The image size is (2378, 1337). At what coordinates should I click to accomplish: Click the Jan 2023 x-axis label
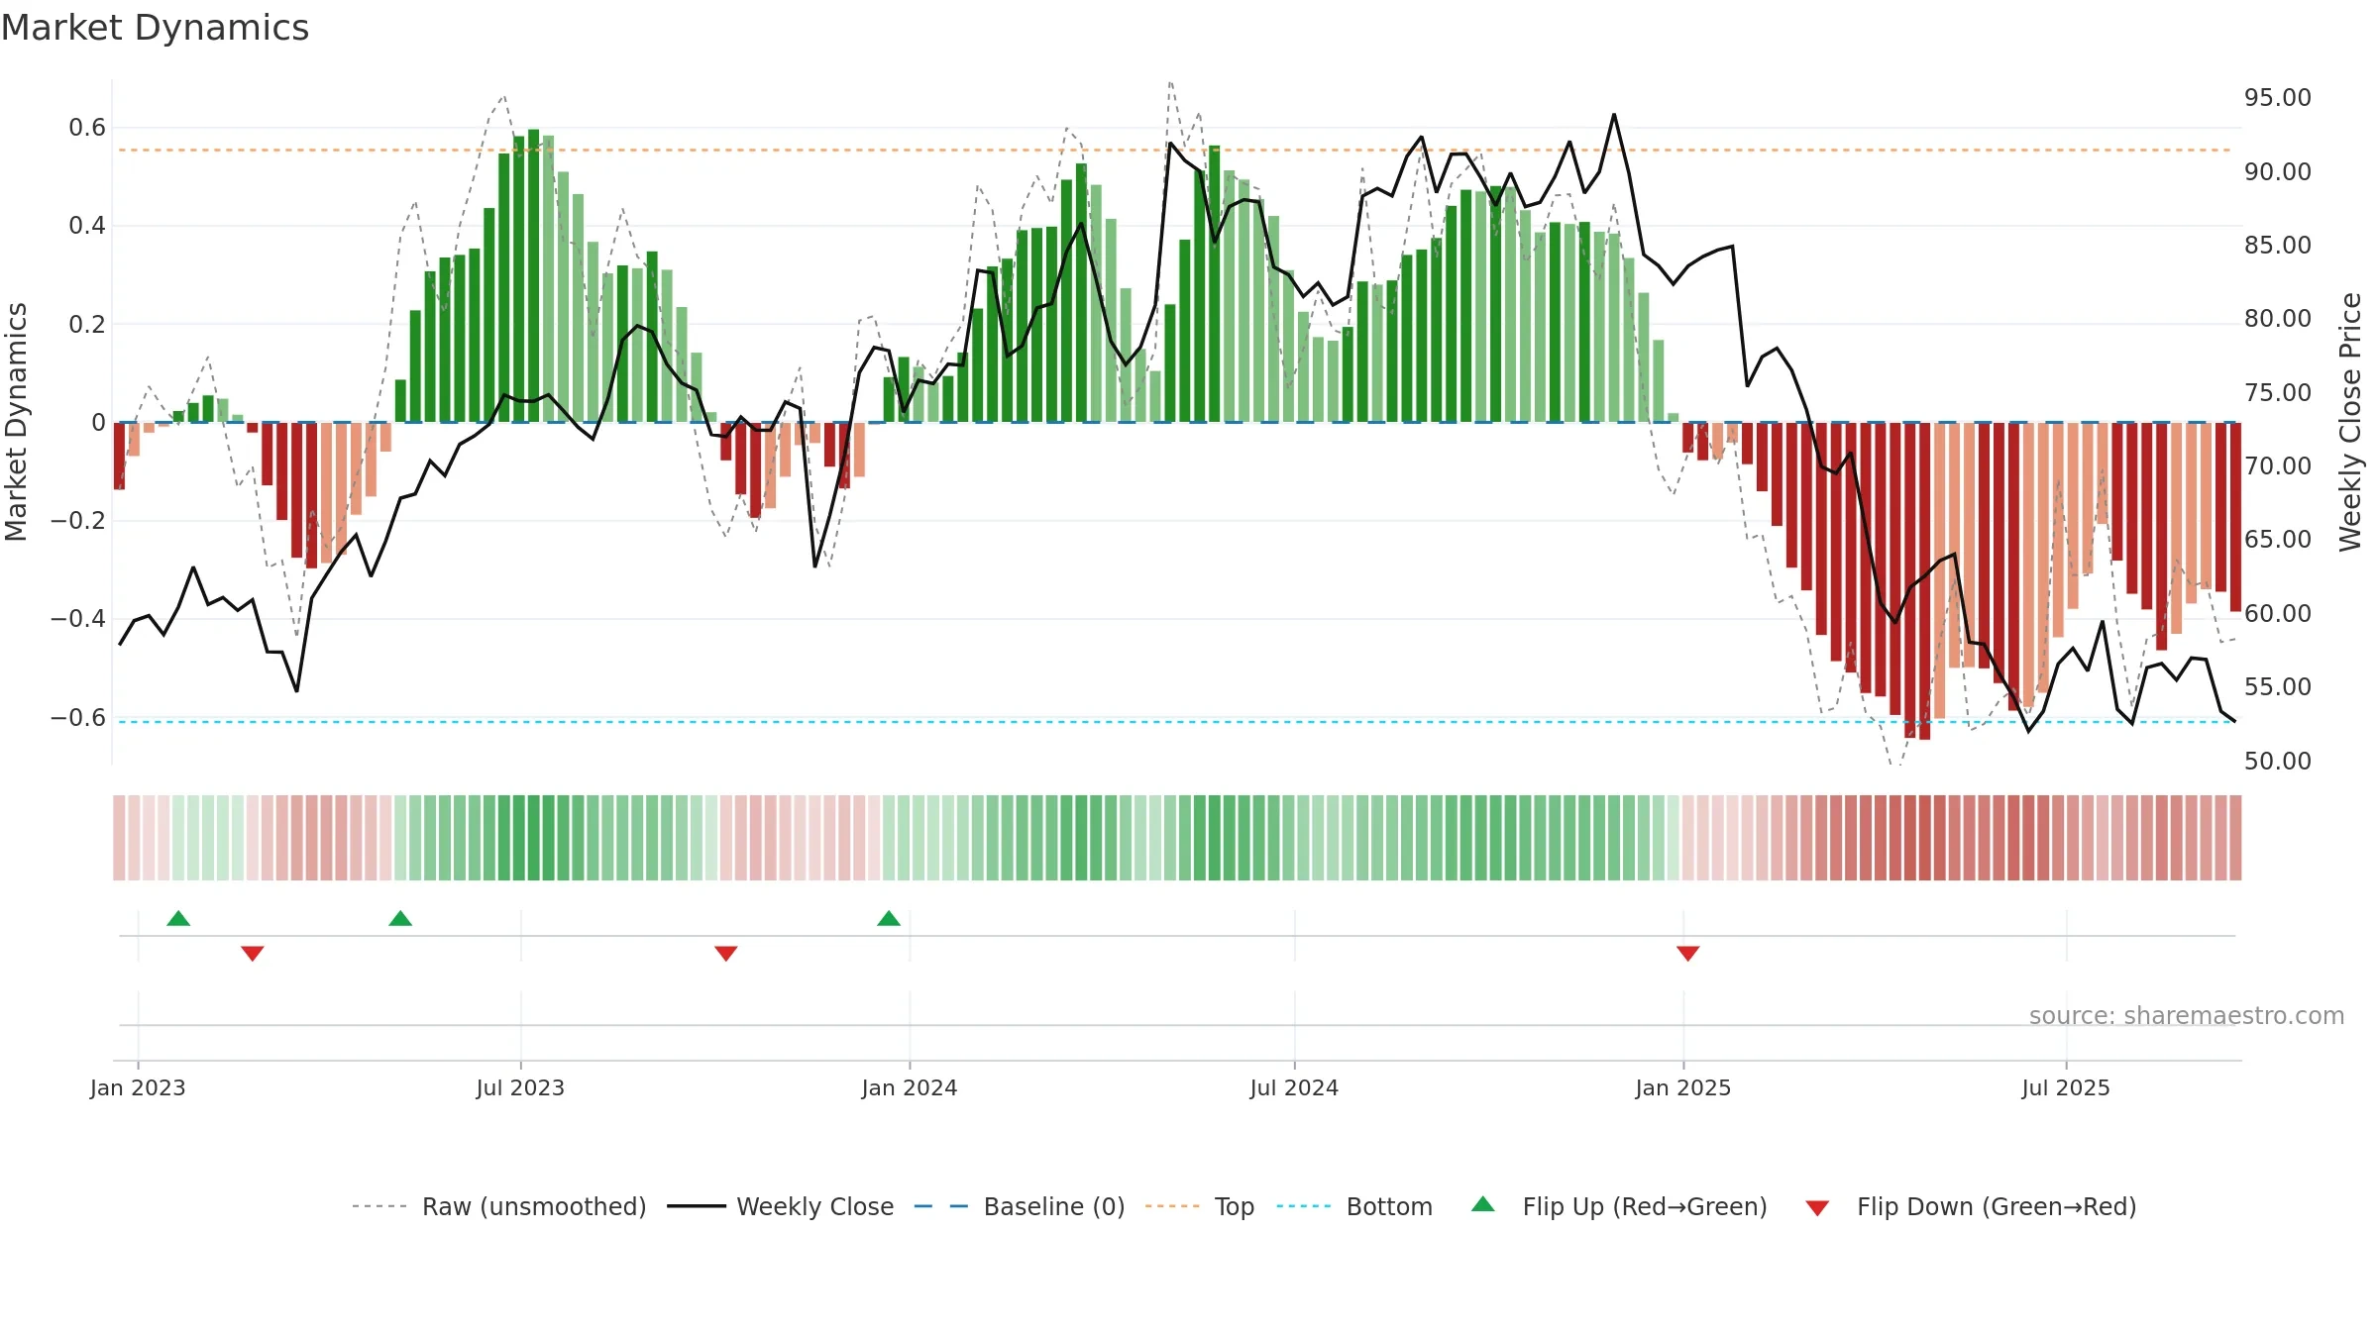[x=138, y=1087]
